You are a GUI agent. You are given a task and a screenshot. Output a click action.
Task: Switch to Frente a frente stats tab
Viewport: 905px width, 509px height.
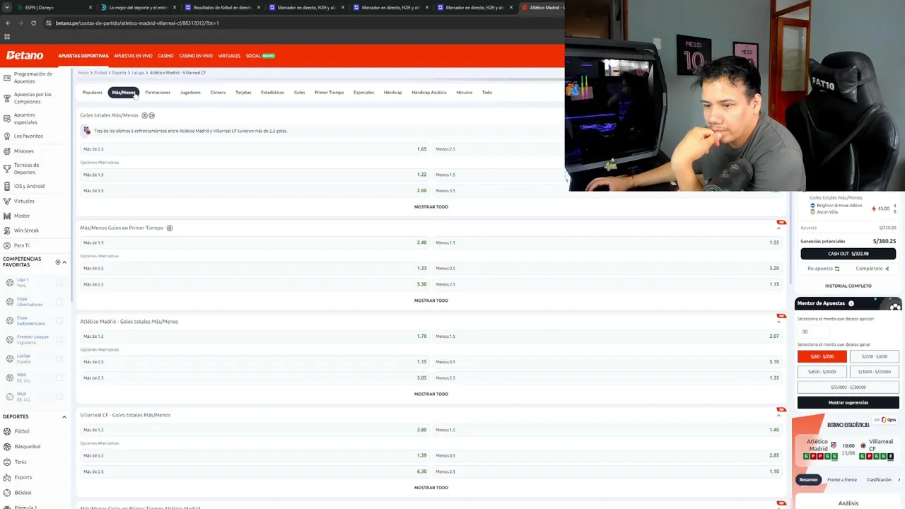tap(842, 479)
